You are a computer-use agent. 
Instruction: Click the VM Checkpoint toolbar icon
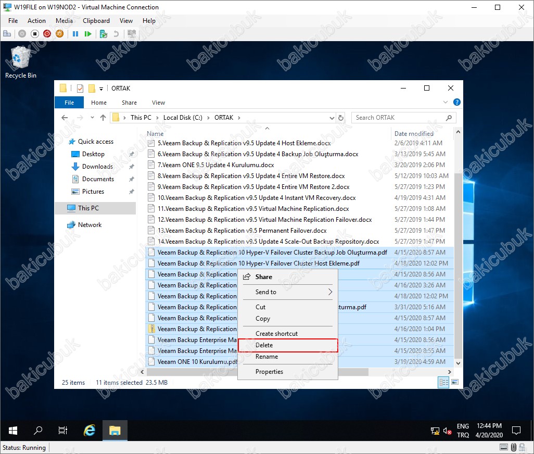tap(104, 34)
